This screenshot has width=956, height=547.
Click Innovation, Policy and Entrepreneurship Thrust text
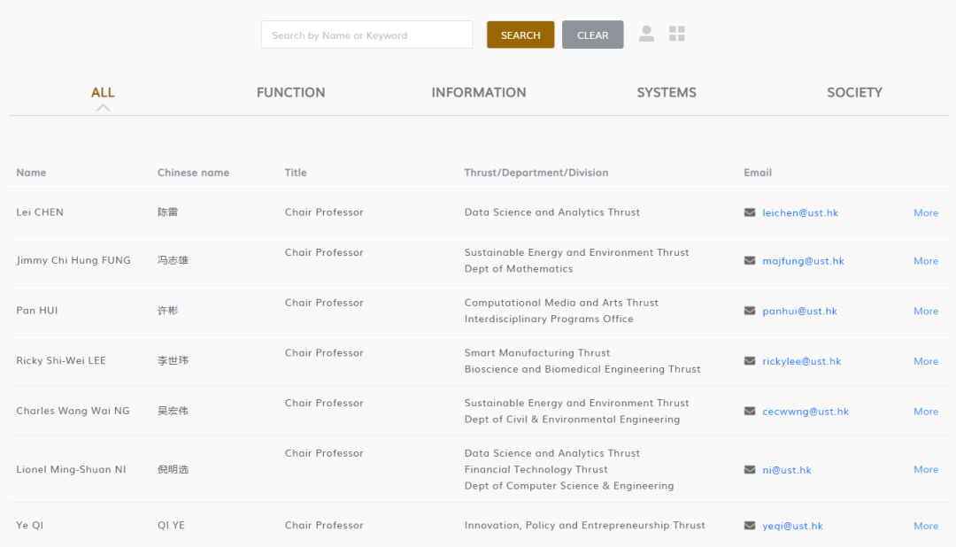coord(584,525)
